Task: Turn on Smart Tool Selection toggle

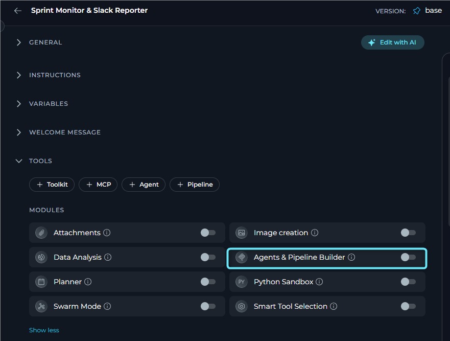Action: pos(409,306)
